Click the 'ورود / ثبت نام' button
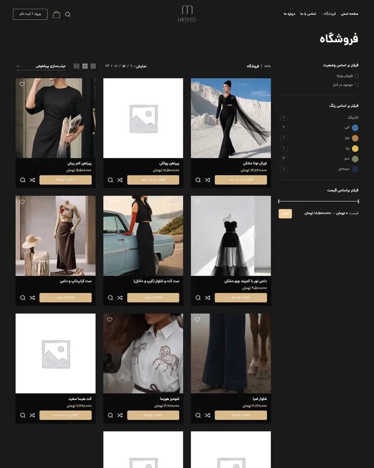This screenshot has width=374, height=468. (x=30, y=14)
